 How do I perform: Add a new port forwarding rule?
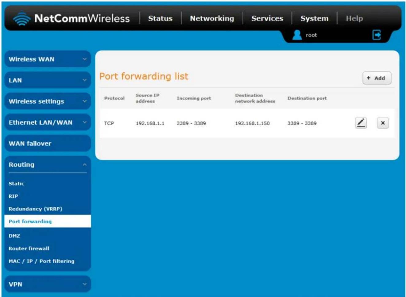coord(377,78)
